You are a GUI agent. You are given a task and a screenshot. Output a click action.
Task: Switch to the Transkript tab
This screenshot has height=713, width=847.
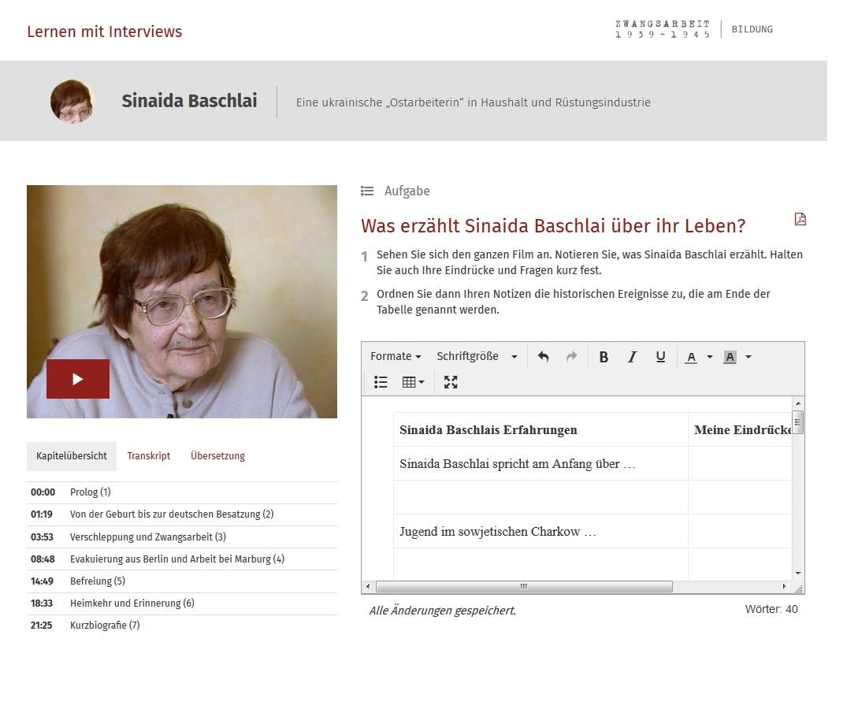click(149, 456)
